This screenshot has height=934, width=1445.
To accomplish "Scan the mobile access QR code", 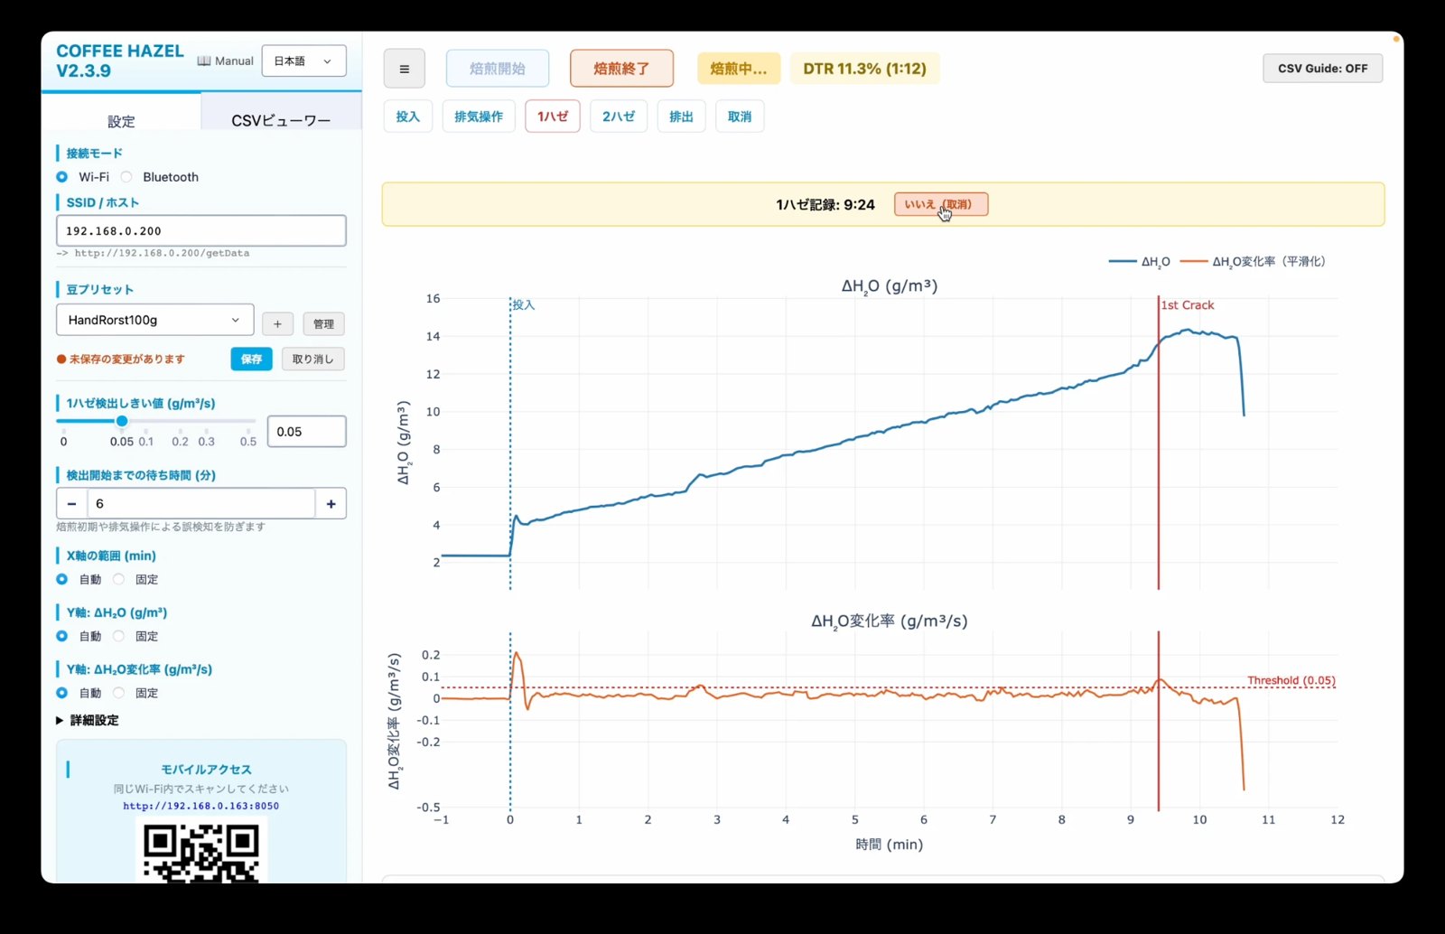I will click(200, 853).
